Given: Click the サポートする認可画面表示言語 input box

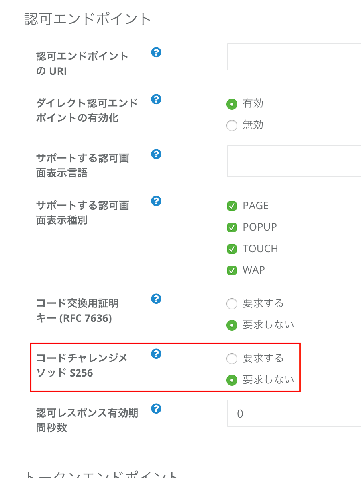Looking at the screenshot, I should [294, 161].
